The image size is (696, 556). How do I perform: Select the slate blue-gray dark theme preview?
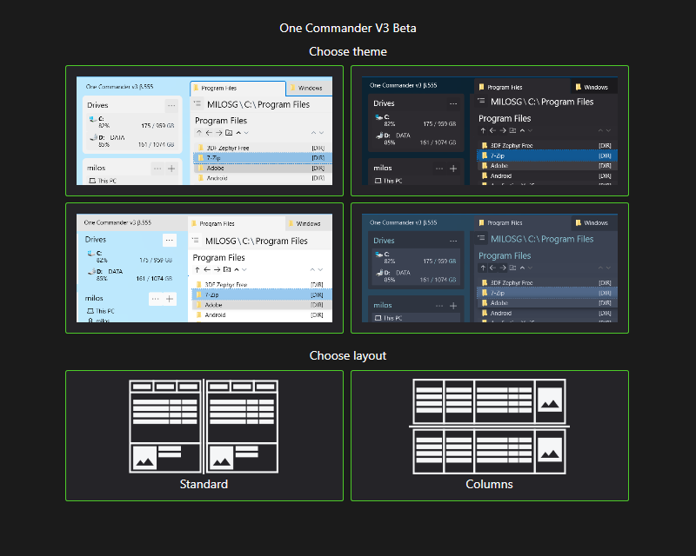pos(490,268)
